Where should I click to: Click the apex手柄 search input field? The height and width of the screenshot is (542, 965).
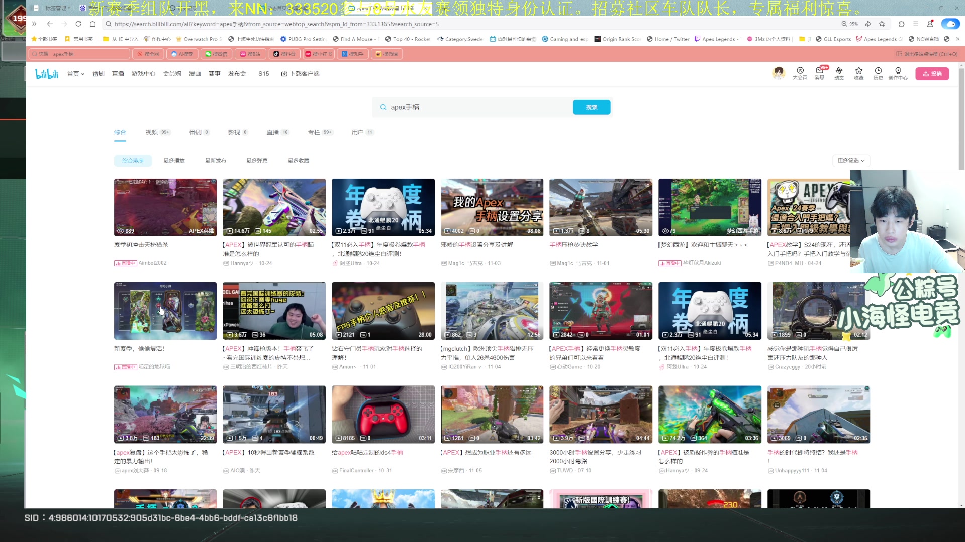point(477,107)
